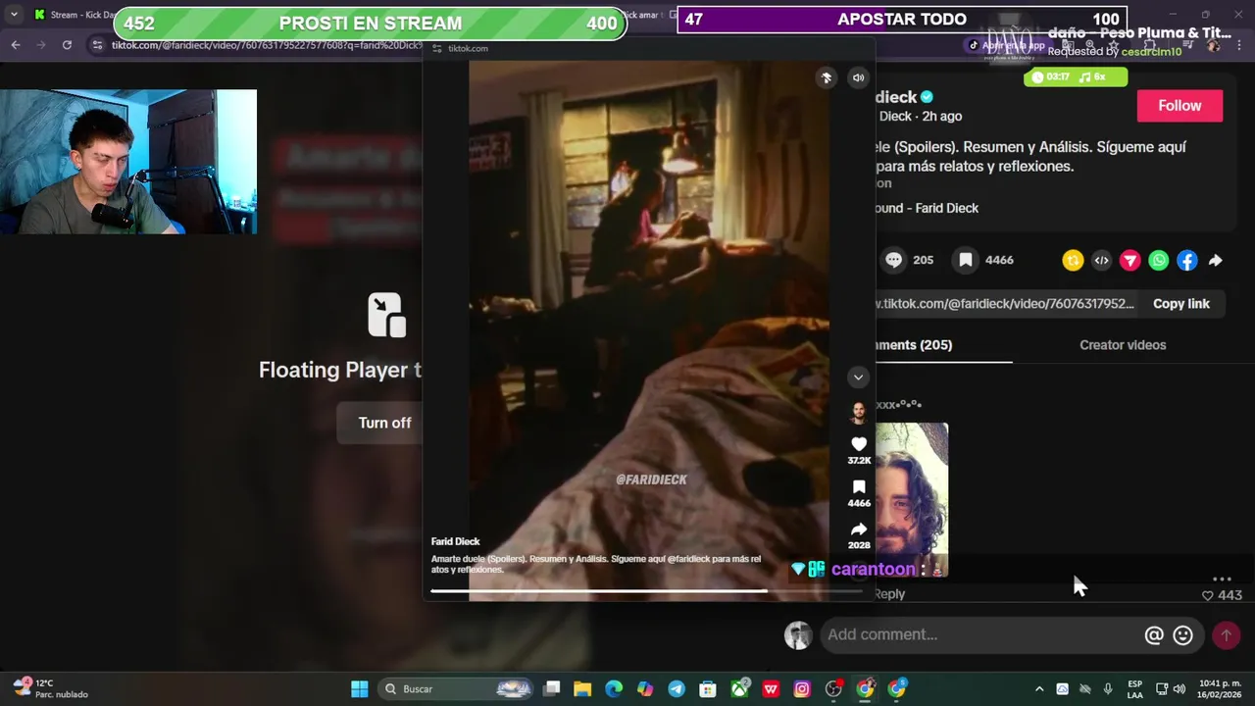Open the Windows Start menu
Screen dimensions: 1255x706
pos(360,689)
